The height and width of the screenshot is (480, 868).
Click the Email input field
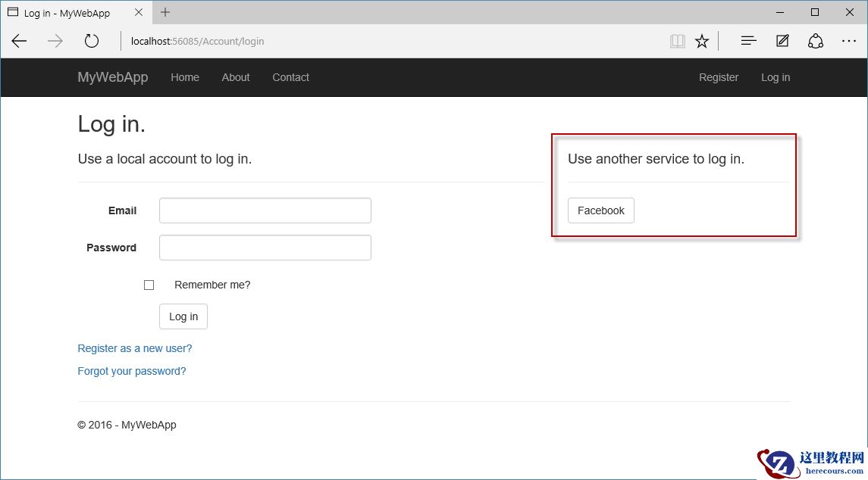pos(265,210)
